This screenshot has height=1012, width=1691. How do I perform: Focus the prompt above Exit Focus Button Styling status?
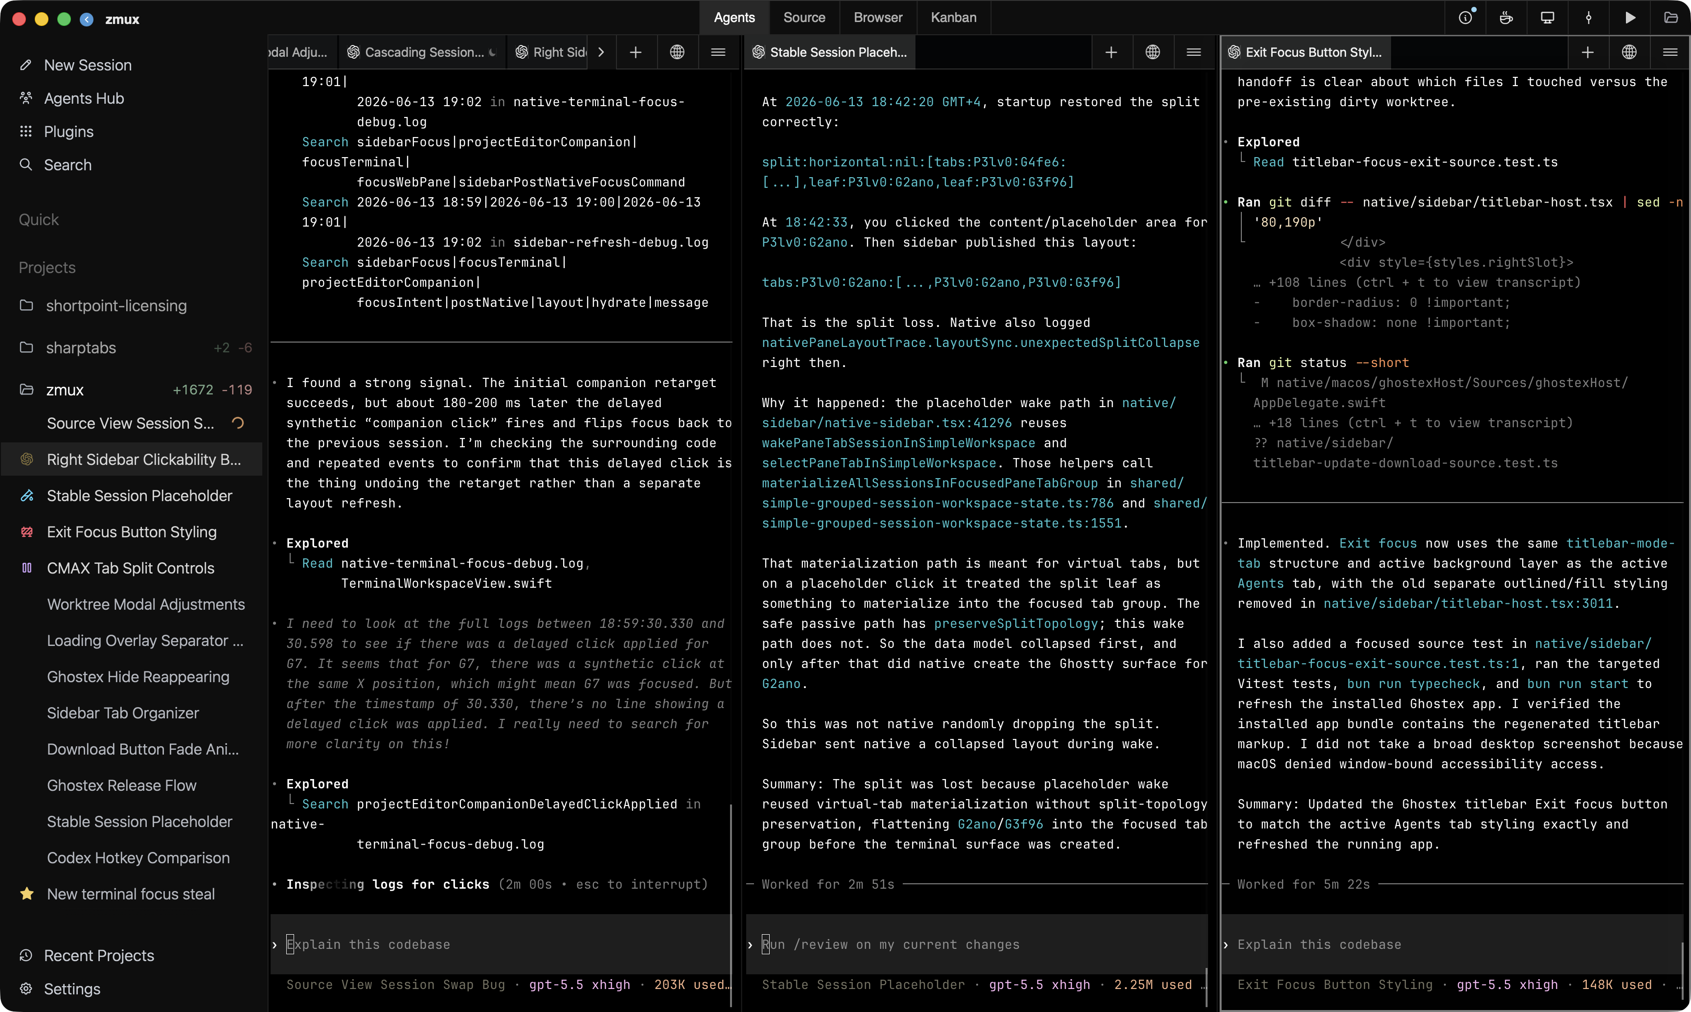click(1452, 944)
